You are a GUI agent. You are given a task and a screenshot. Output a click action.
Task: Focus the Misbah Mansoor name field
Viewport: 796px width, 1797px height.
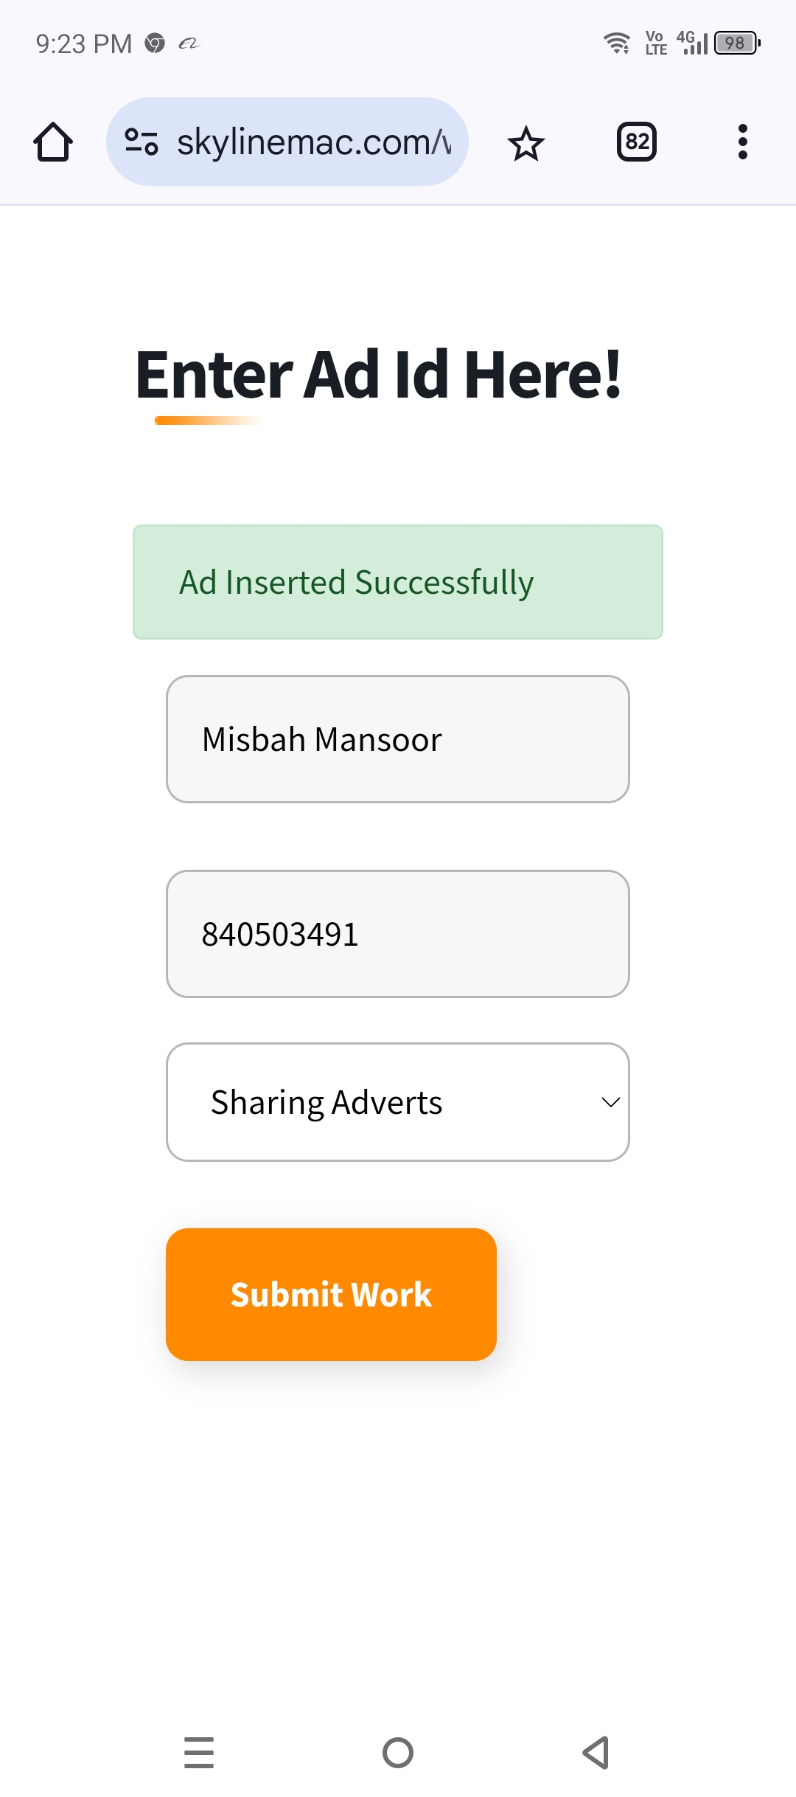(398, 739)
